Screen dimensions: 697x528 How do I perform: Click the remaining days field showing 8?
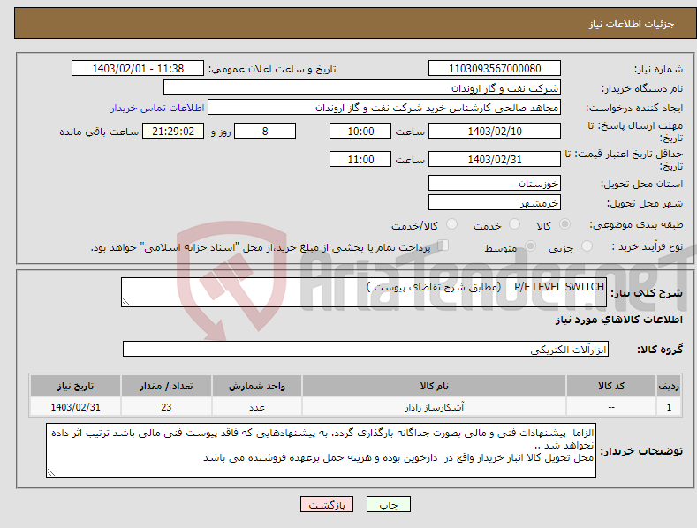[x=265, y=131]
